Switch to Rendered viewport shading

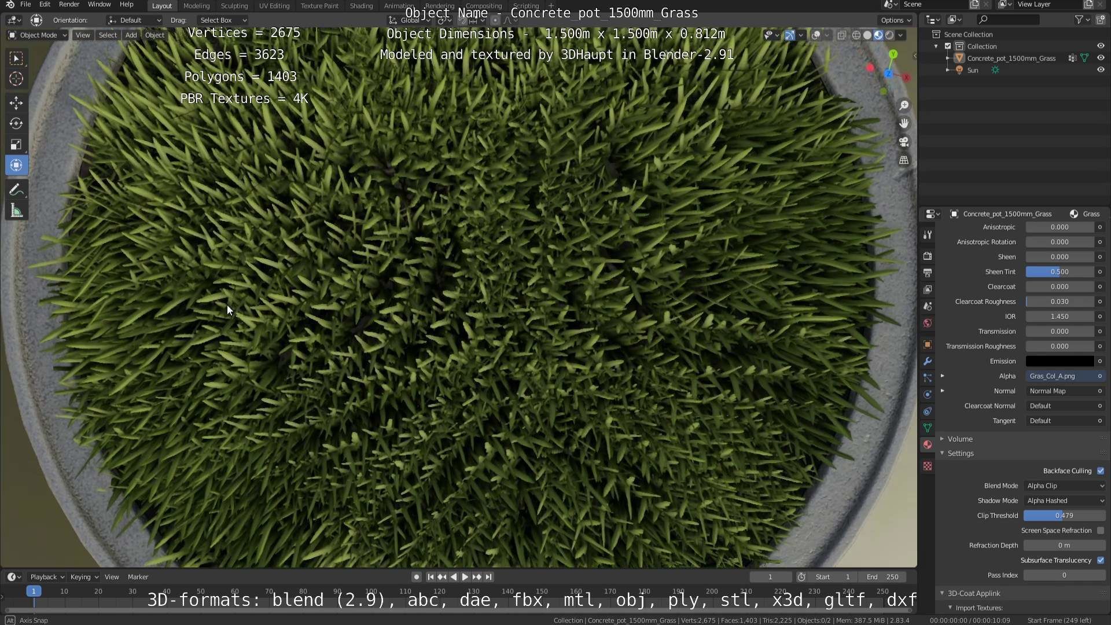pos(889,35)
